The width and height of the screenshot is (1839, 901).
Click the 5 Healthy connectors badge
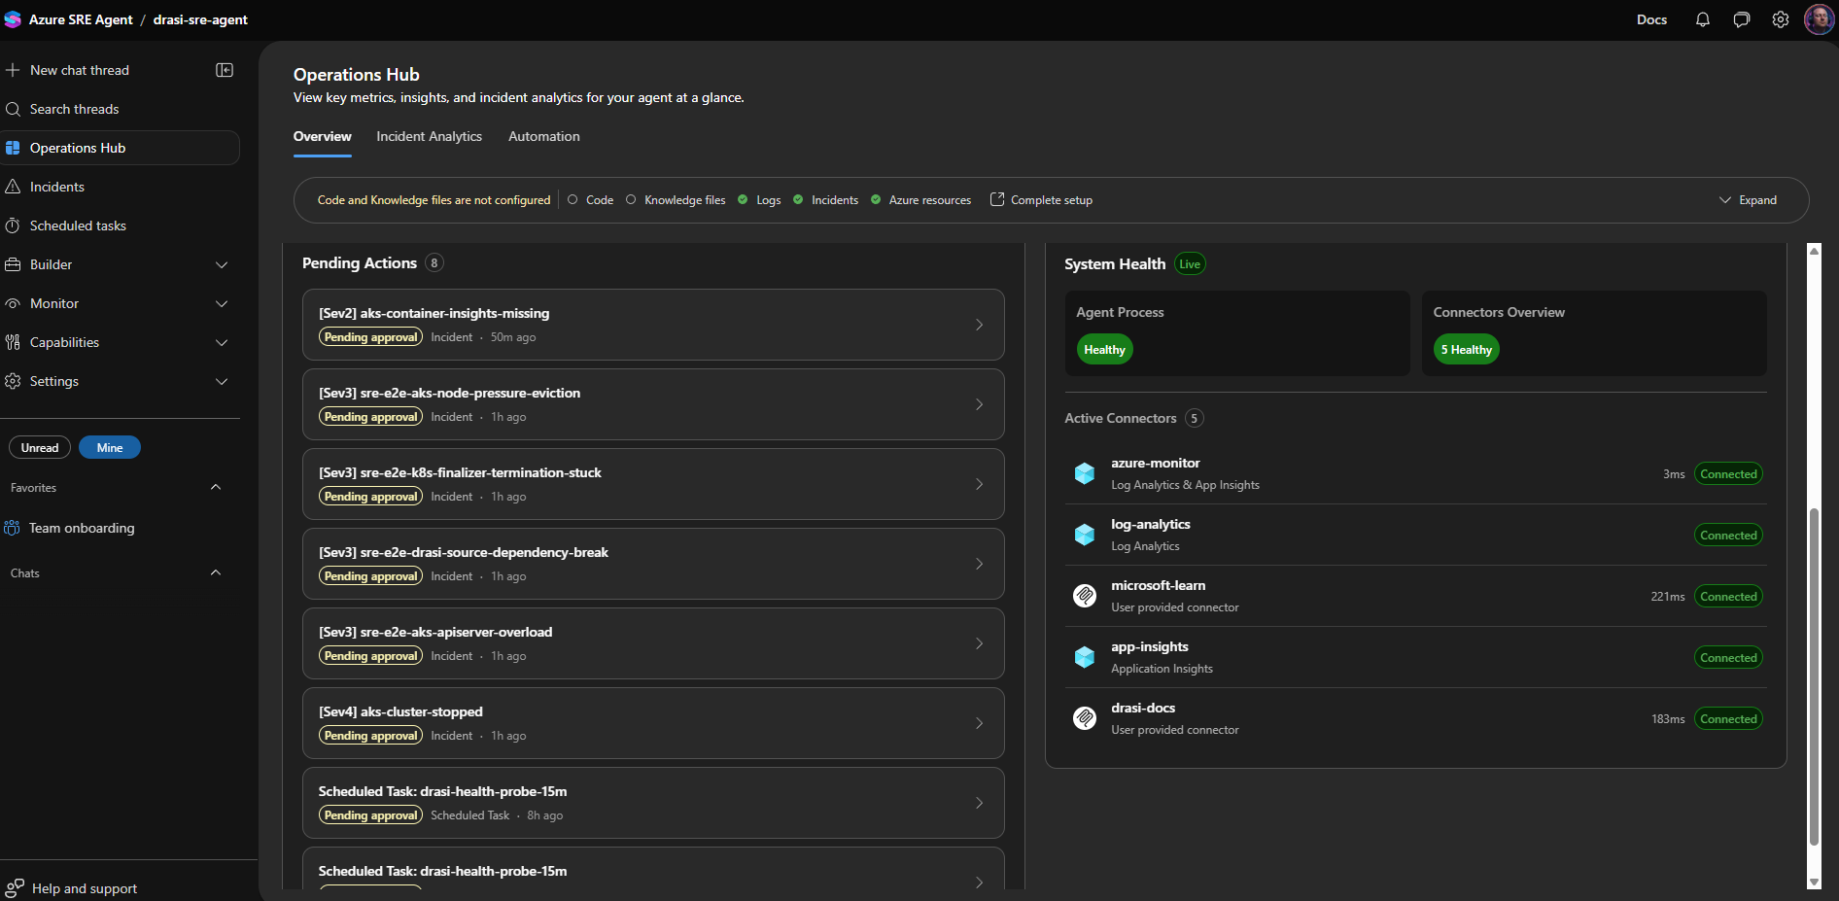pyautogui.click(x=1466, y=350)
